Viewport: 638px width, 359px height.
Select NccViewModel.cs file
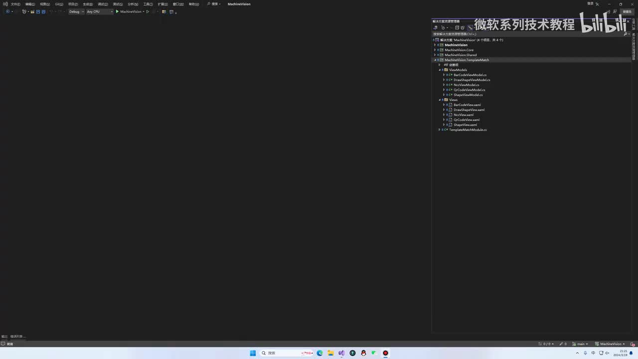[466, 85]
